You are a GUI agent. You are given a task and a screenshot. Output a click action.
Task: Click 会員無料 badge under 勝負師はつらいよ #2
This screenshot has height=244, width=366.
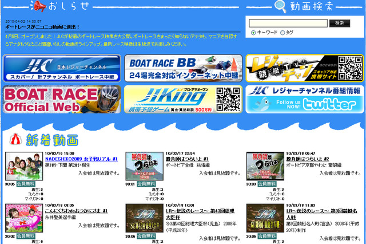(x=267, y=184)
